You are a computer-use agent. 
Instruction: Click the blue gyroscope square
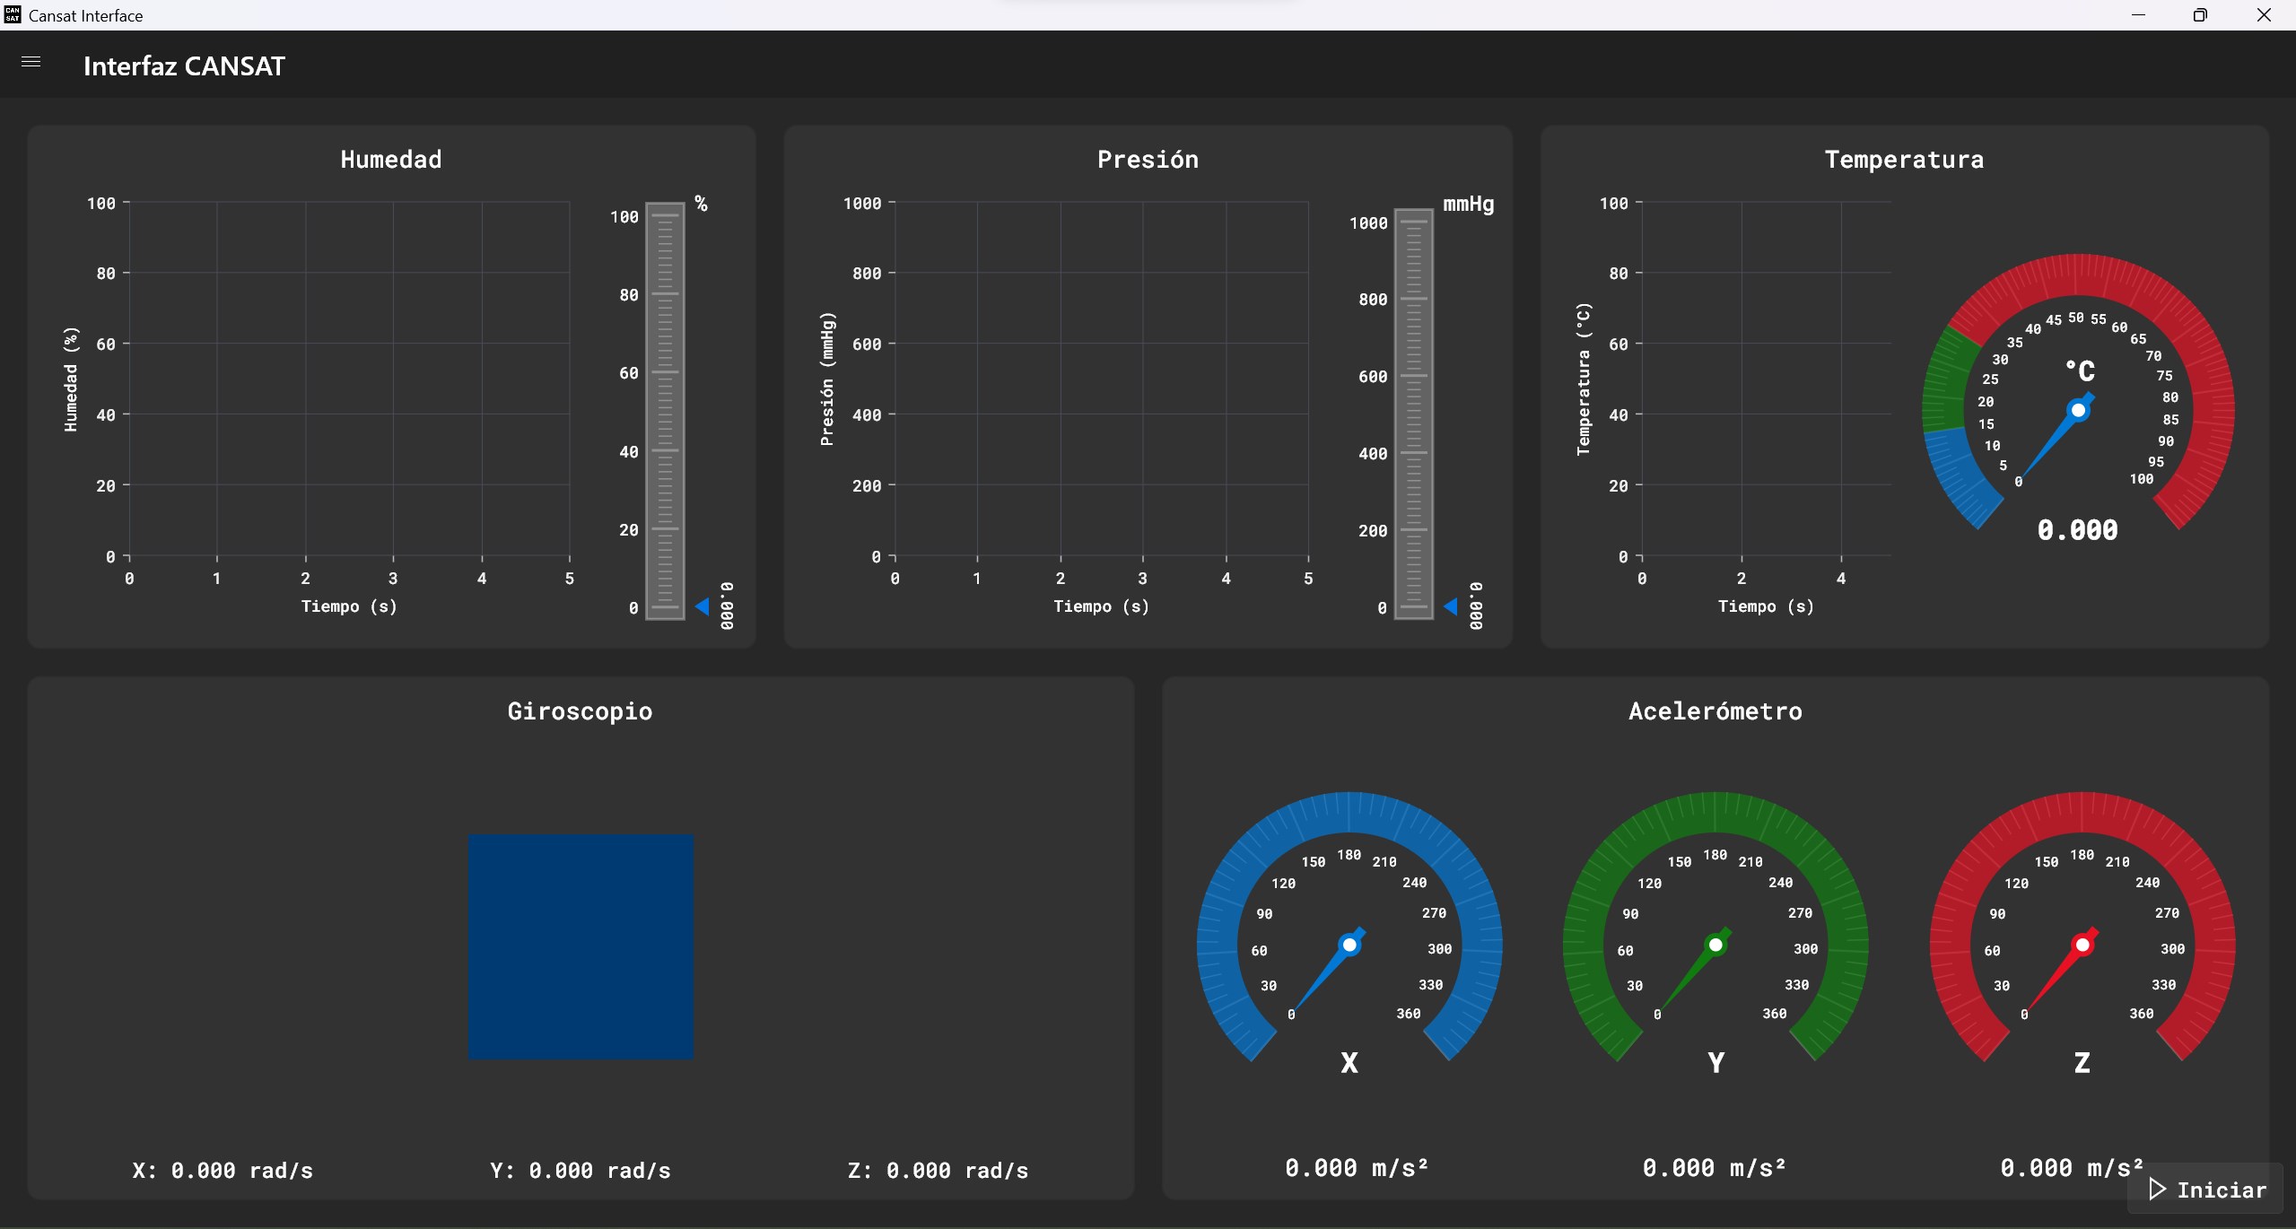pyautogui.click(x=581, y=946)
